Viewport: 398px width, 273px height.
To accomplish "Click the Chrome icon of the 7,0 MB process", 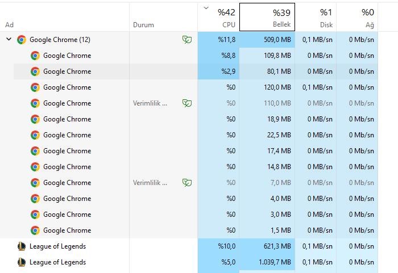I will coord(35,183).
